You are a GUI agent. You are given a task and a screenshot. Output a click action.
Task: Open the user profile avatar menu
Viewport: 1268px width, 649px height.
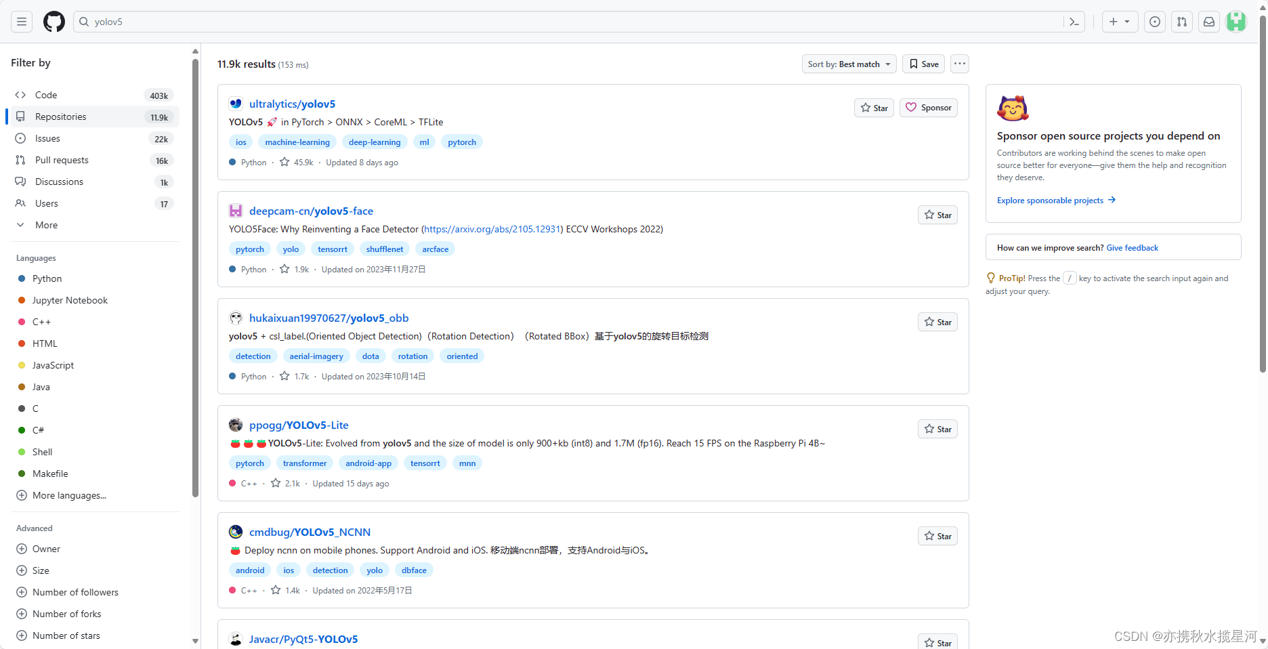[x=1236, y=22]
